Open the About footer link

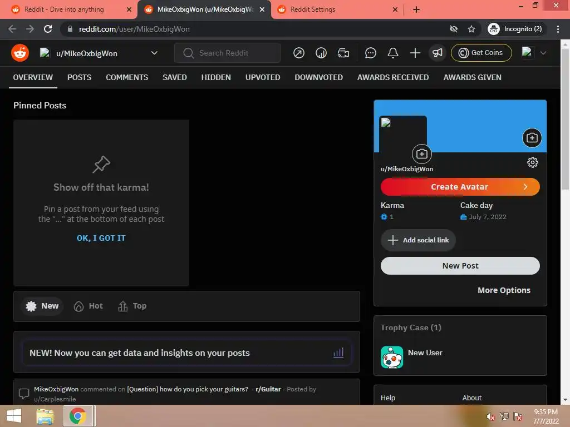pyautogui.click(x=472, y=398)
